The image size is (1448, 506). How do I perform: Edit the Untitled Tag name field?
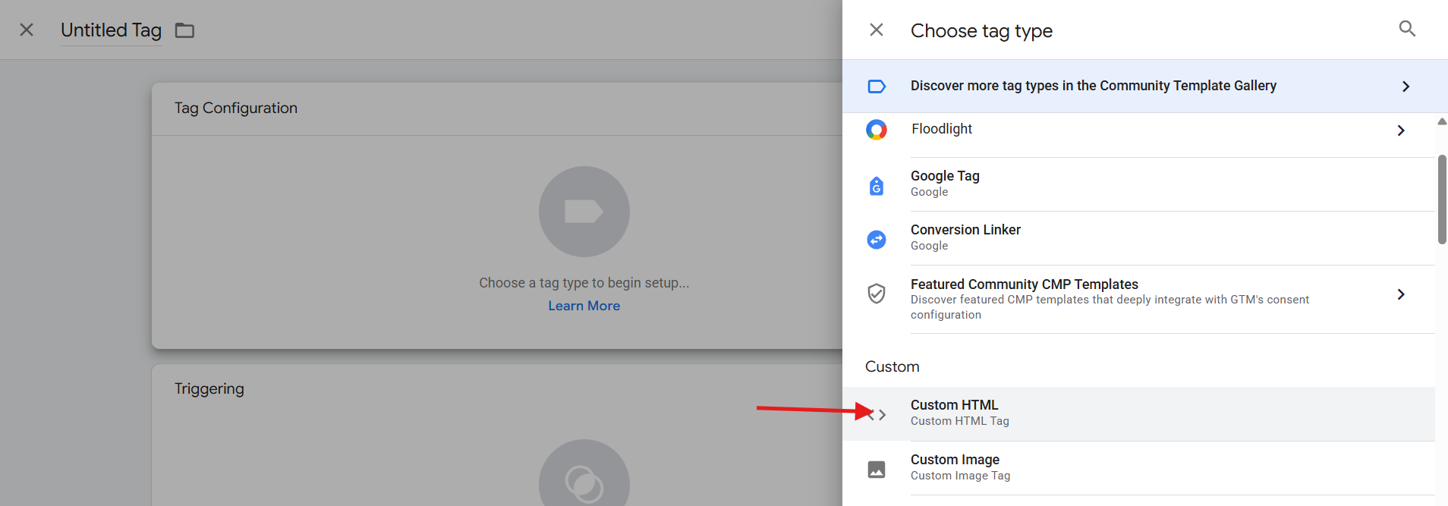(111, 30)
